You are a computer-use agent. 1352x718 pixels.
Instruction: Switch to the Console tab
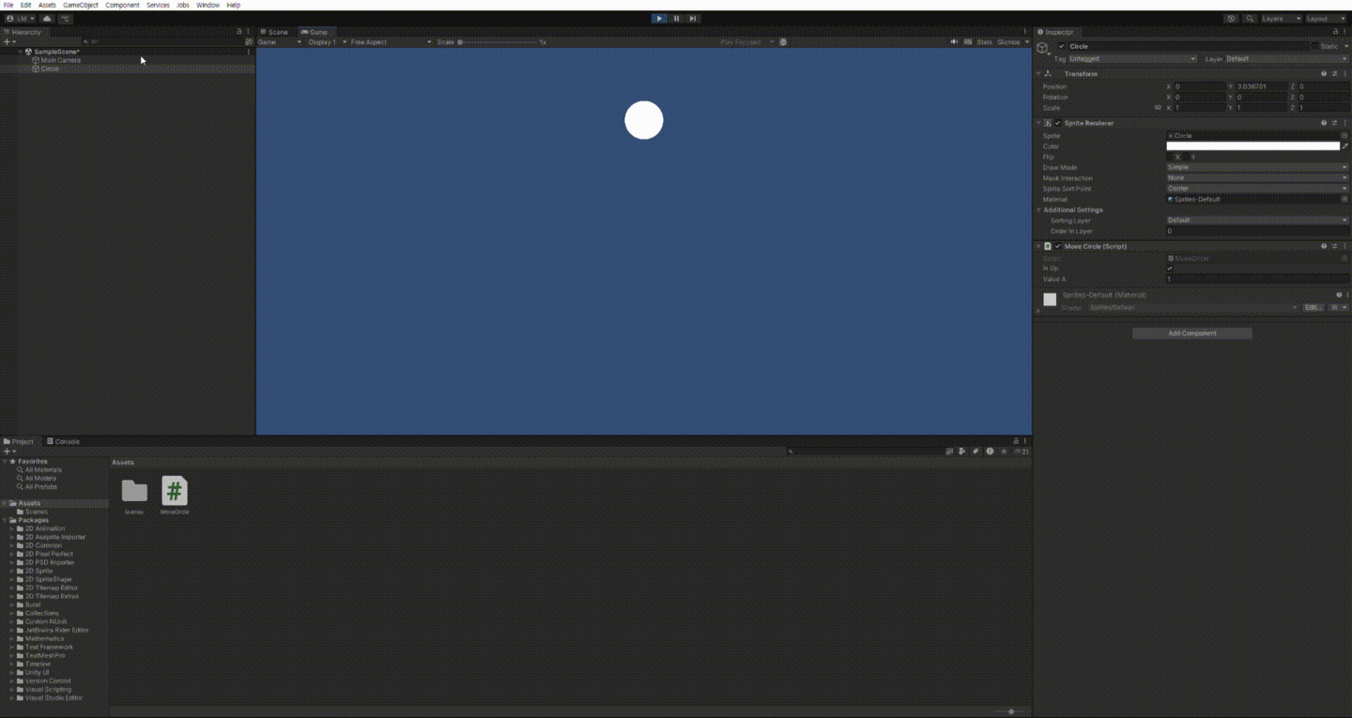click(x=63, y=441)
